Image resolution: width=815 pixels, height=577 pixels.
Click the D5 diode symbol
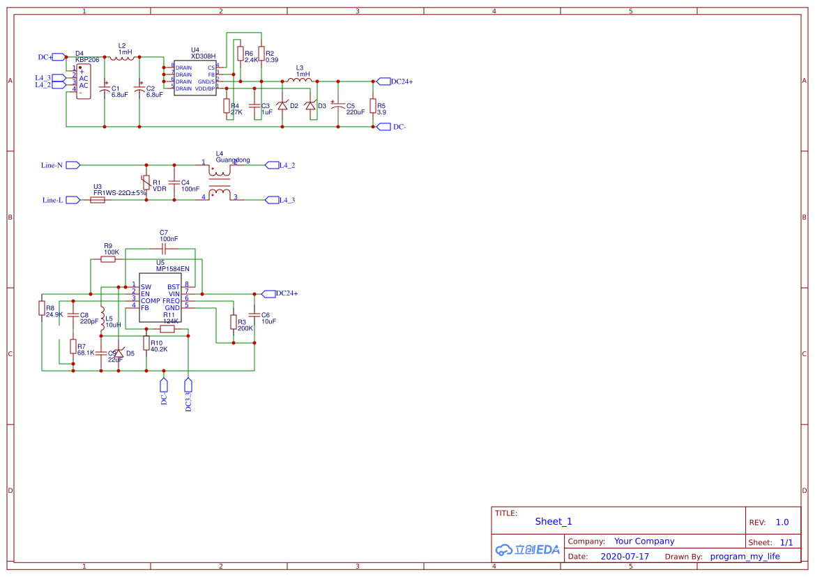click(119, 354)
